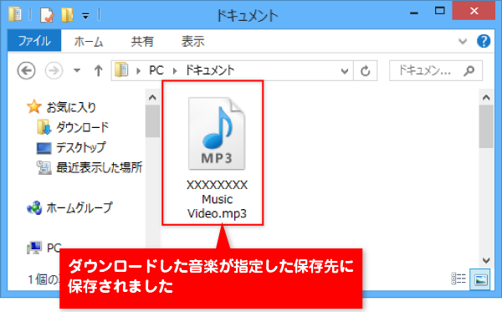
Task: Click file list scroll down arrow
Action: pos(486,260)
